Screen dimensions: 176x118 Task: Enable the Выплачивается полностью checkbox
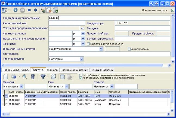coord(88,44)
